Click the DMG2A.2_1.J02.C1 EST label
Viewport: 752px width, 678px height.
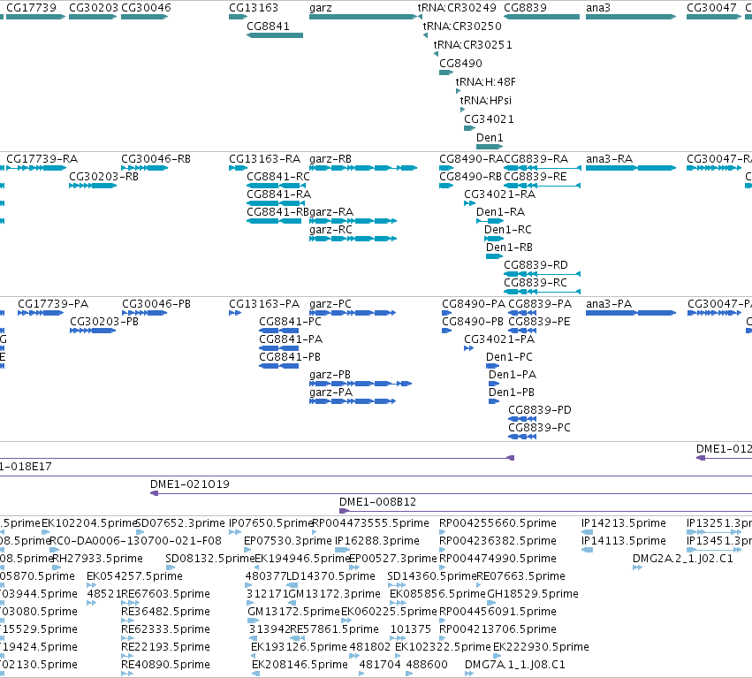[x=683, y=559]
